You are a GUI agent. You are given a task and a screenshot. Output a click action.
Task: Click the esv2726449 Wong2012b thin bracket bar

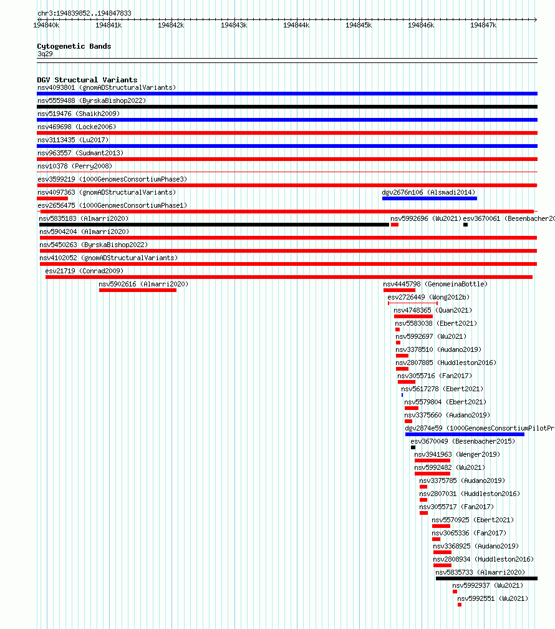[413, 303]
